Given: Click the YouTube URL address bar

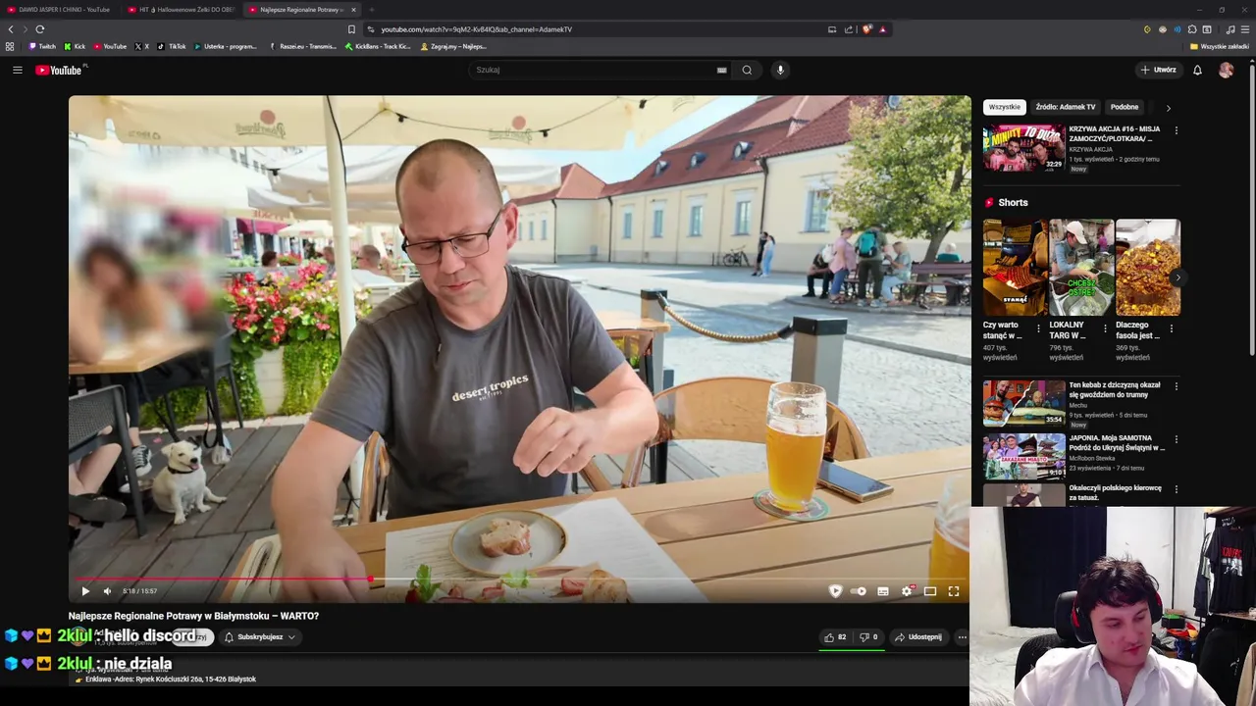Looking at the screenshot, I should point(589,29).
